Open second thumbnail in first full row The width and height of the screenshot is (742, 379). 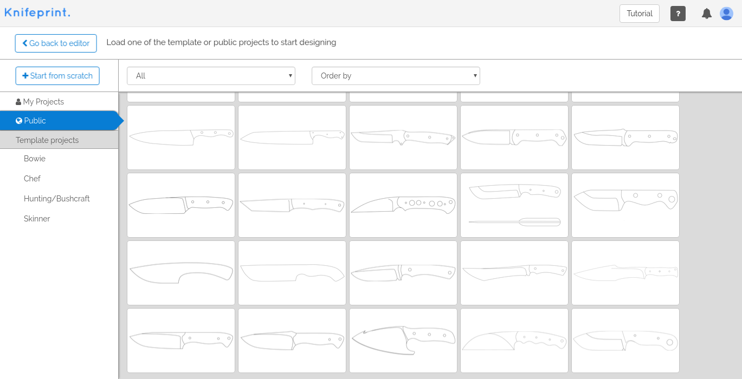pyautogui.click(x=292, y=138)
